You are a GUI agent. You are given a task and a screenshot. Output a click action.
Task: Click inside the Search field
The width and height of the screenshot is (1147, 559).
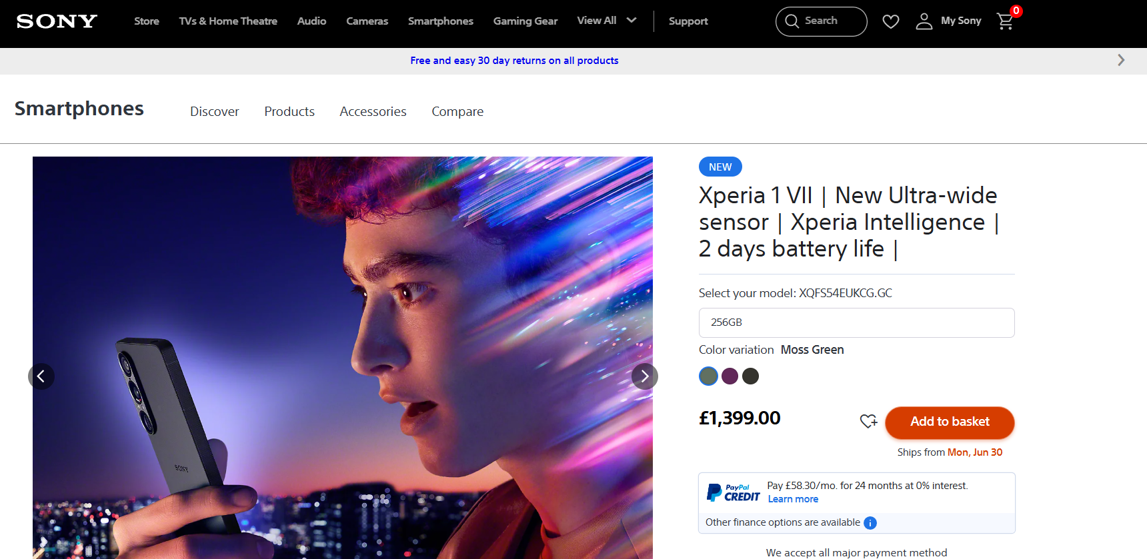822,21
